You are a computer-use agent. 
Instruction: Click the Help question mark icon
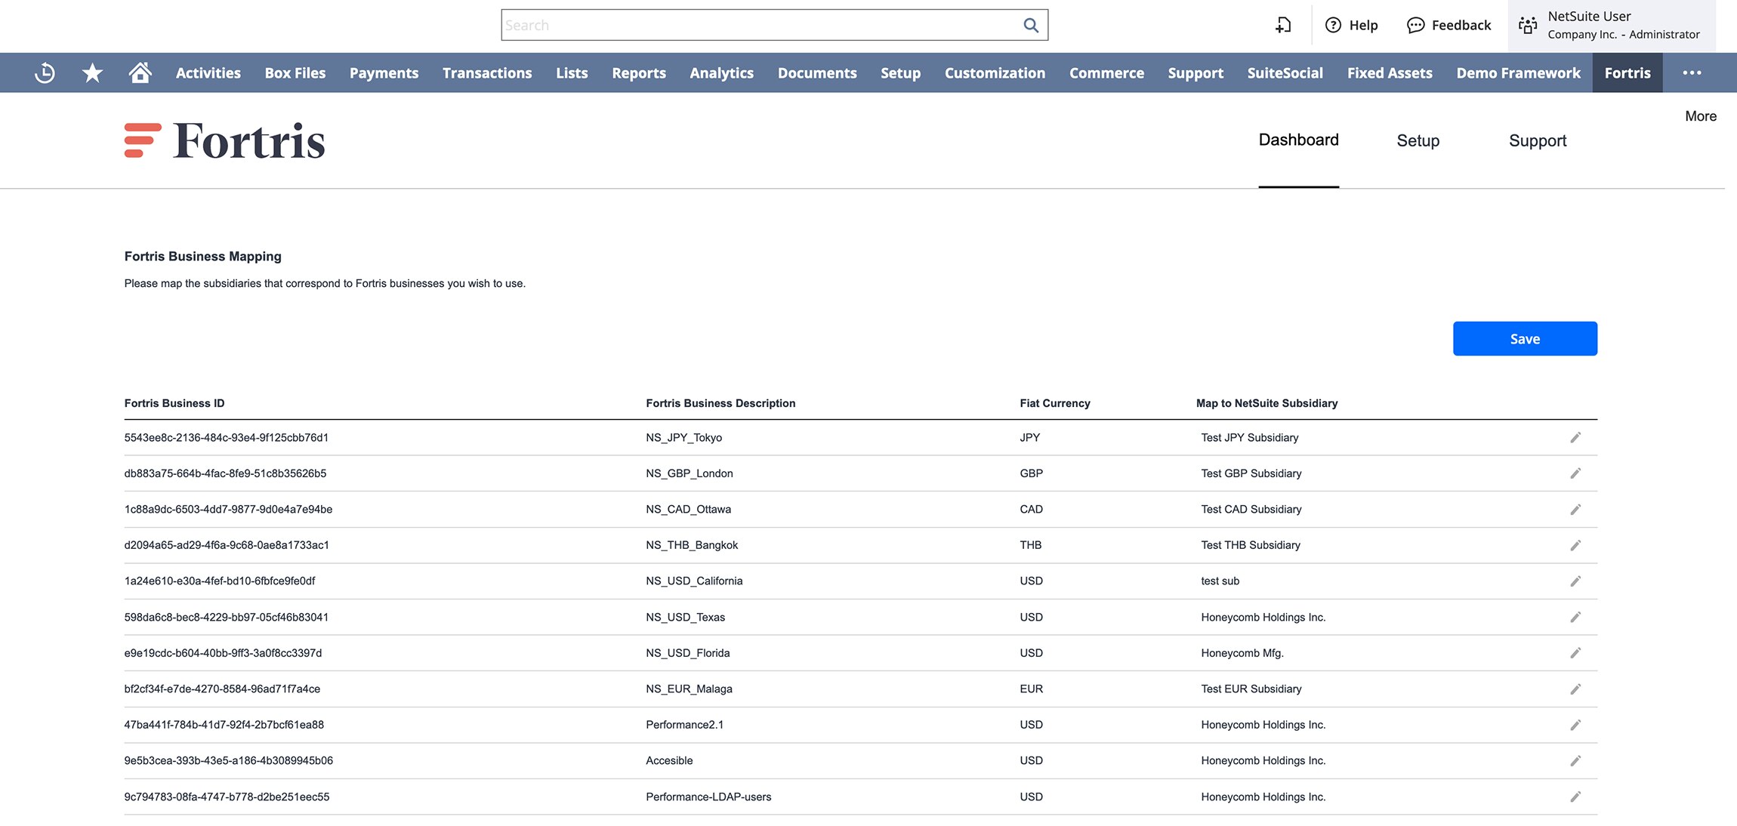click(1333, 26)
